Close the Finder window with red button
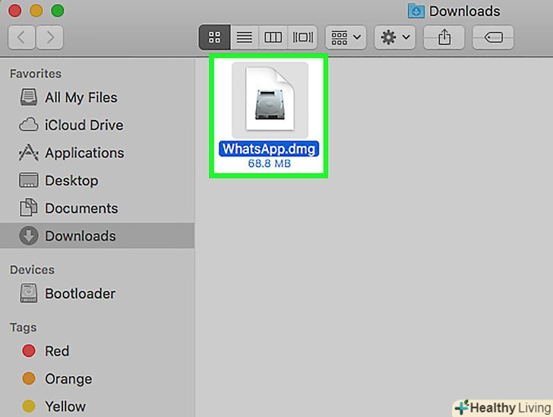553x417 pixels. 15,11
